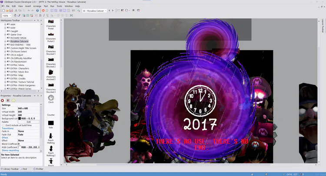Switch to the Profiler tab
326x176 pixels.
(38, 169)
